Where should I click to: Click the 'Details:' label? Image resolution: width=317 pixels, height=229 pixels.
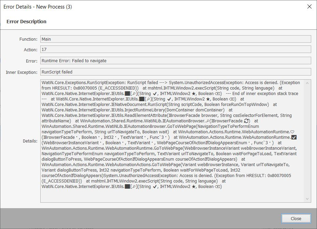click(30, 141)
